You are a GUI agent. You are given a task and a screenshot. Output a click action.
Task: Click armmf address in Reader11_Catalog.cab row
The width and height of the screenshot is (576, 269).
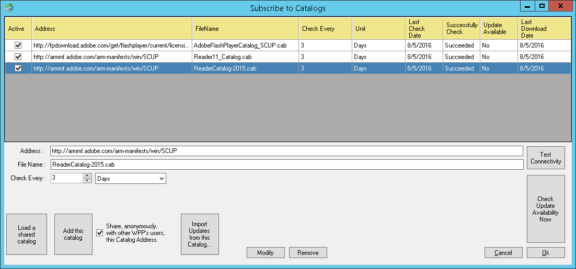pos(112,57)
